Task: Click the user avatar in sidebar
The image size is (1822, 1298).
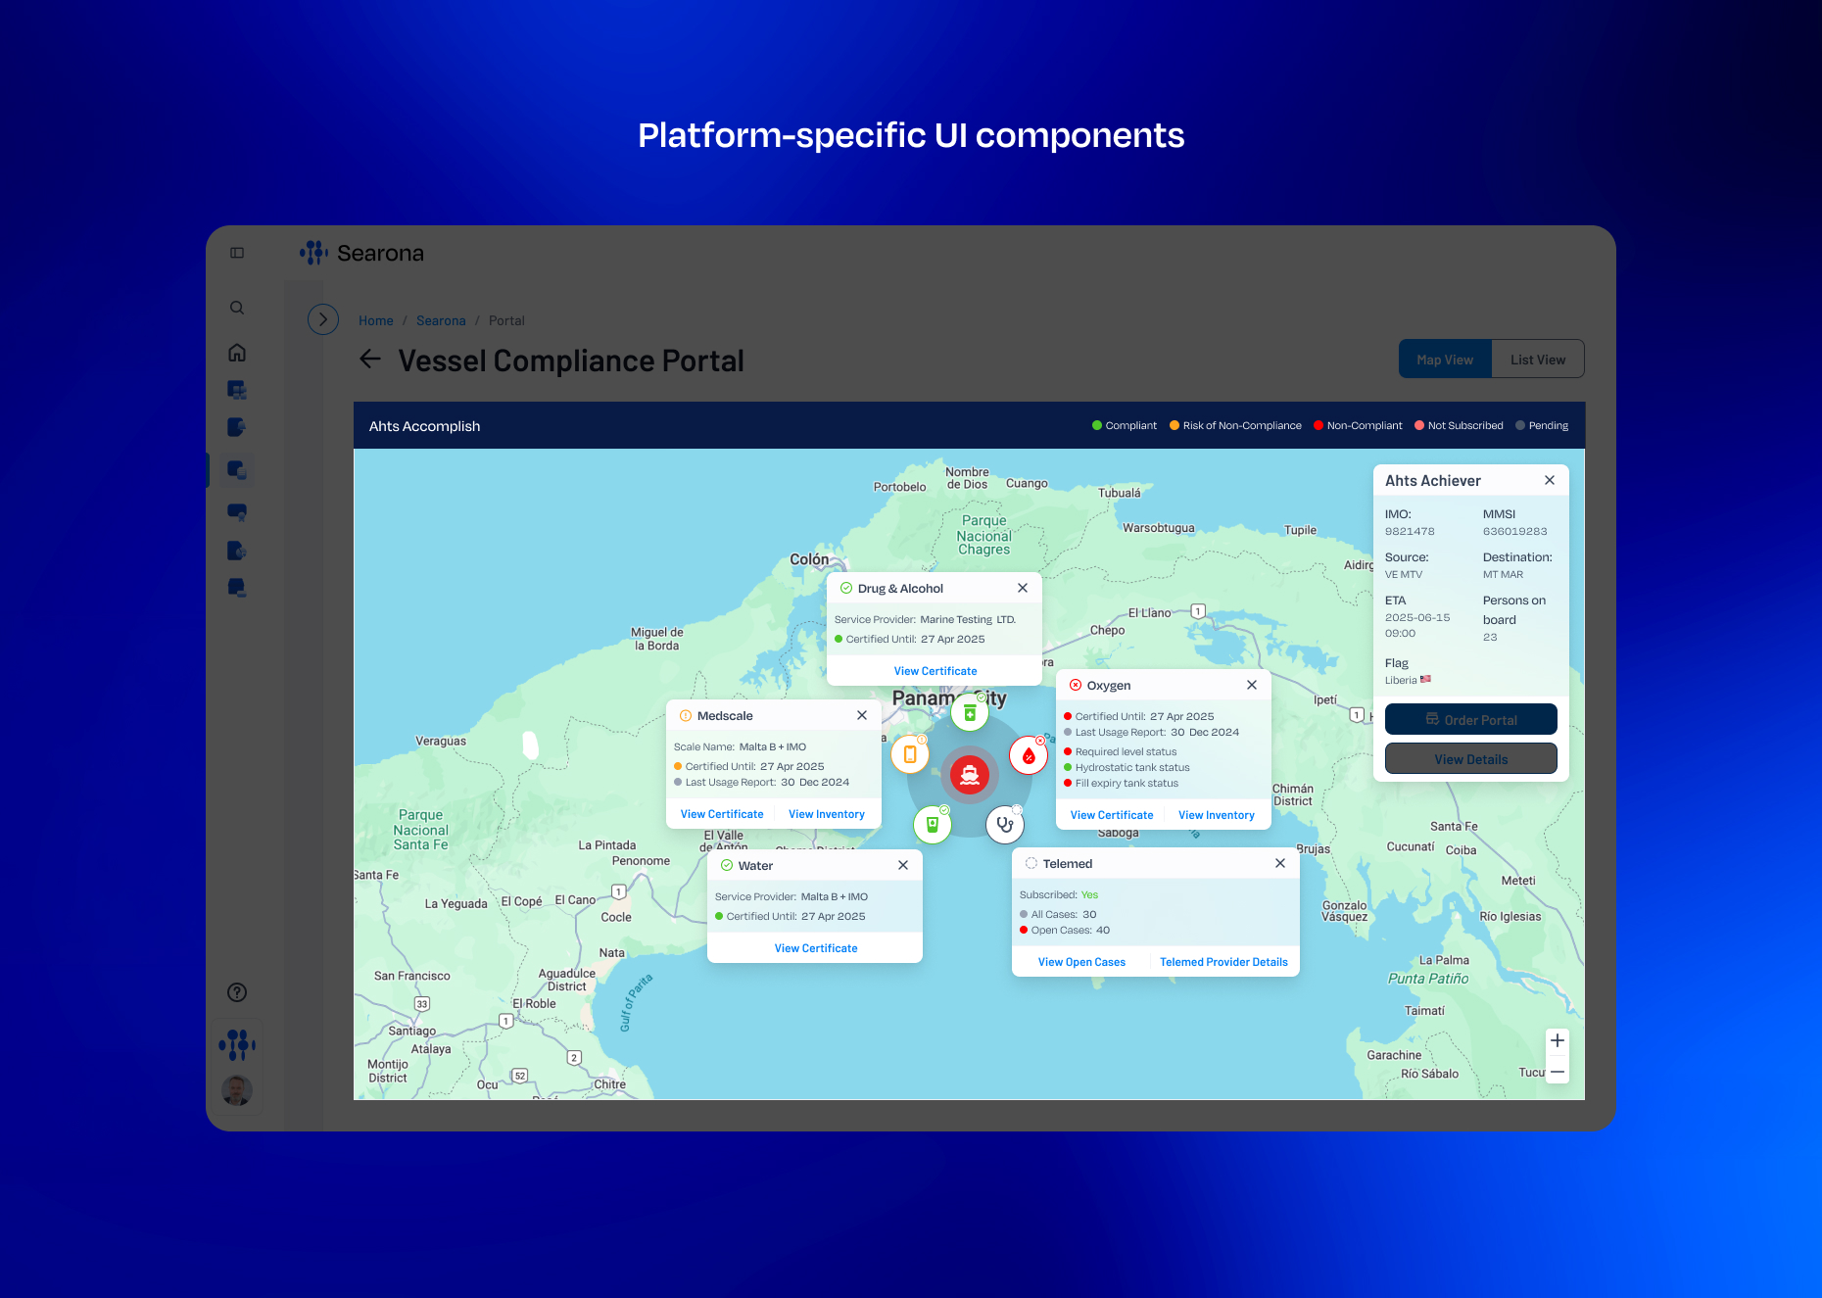Action: click(237, 1089)
